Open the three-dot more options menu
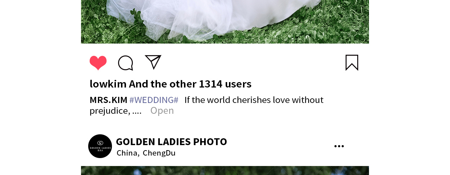The height and width of the screenshot is (175, 450). [339, 146]
